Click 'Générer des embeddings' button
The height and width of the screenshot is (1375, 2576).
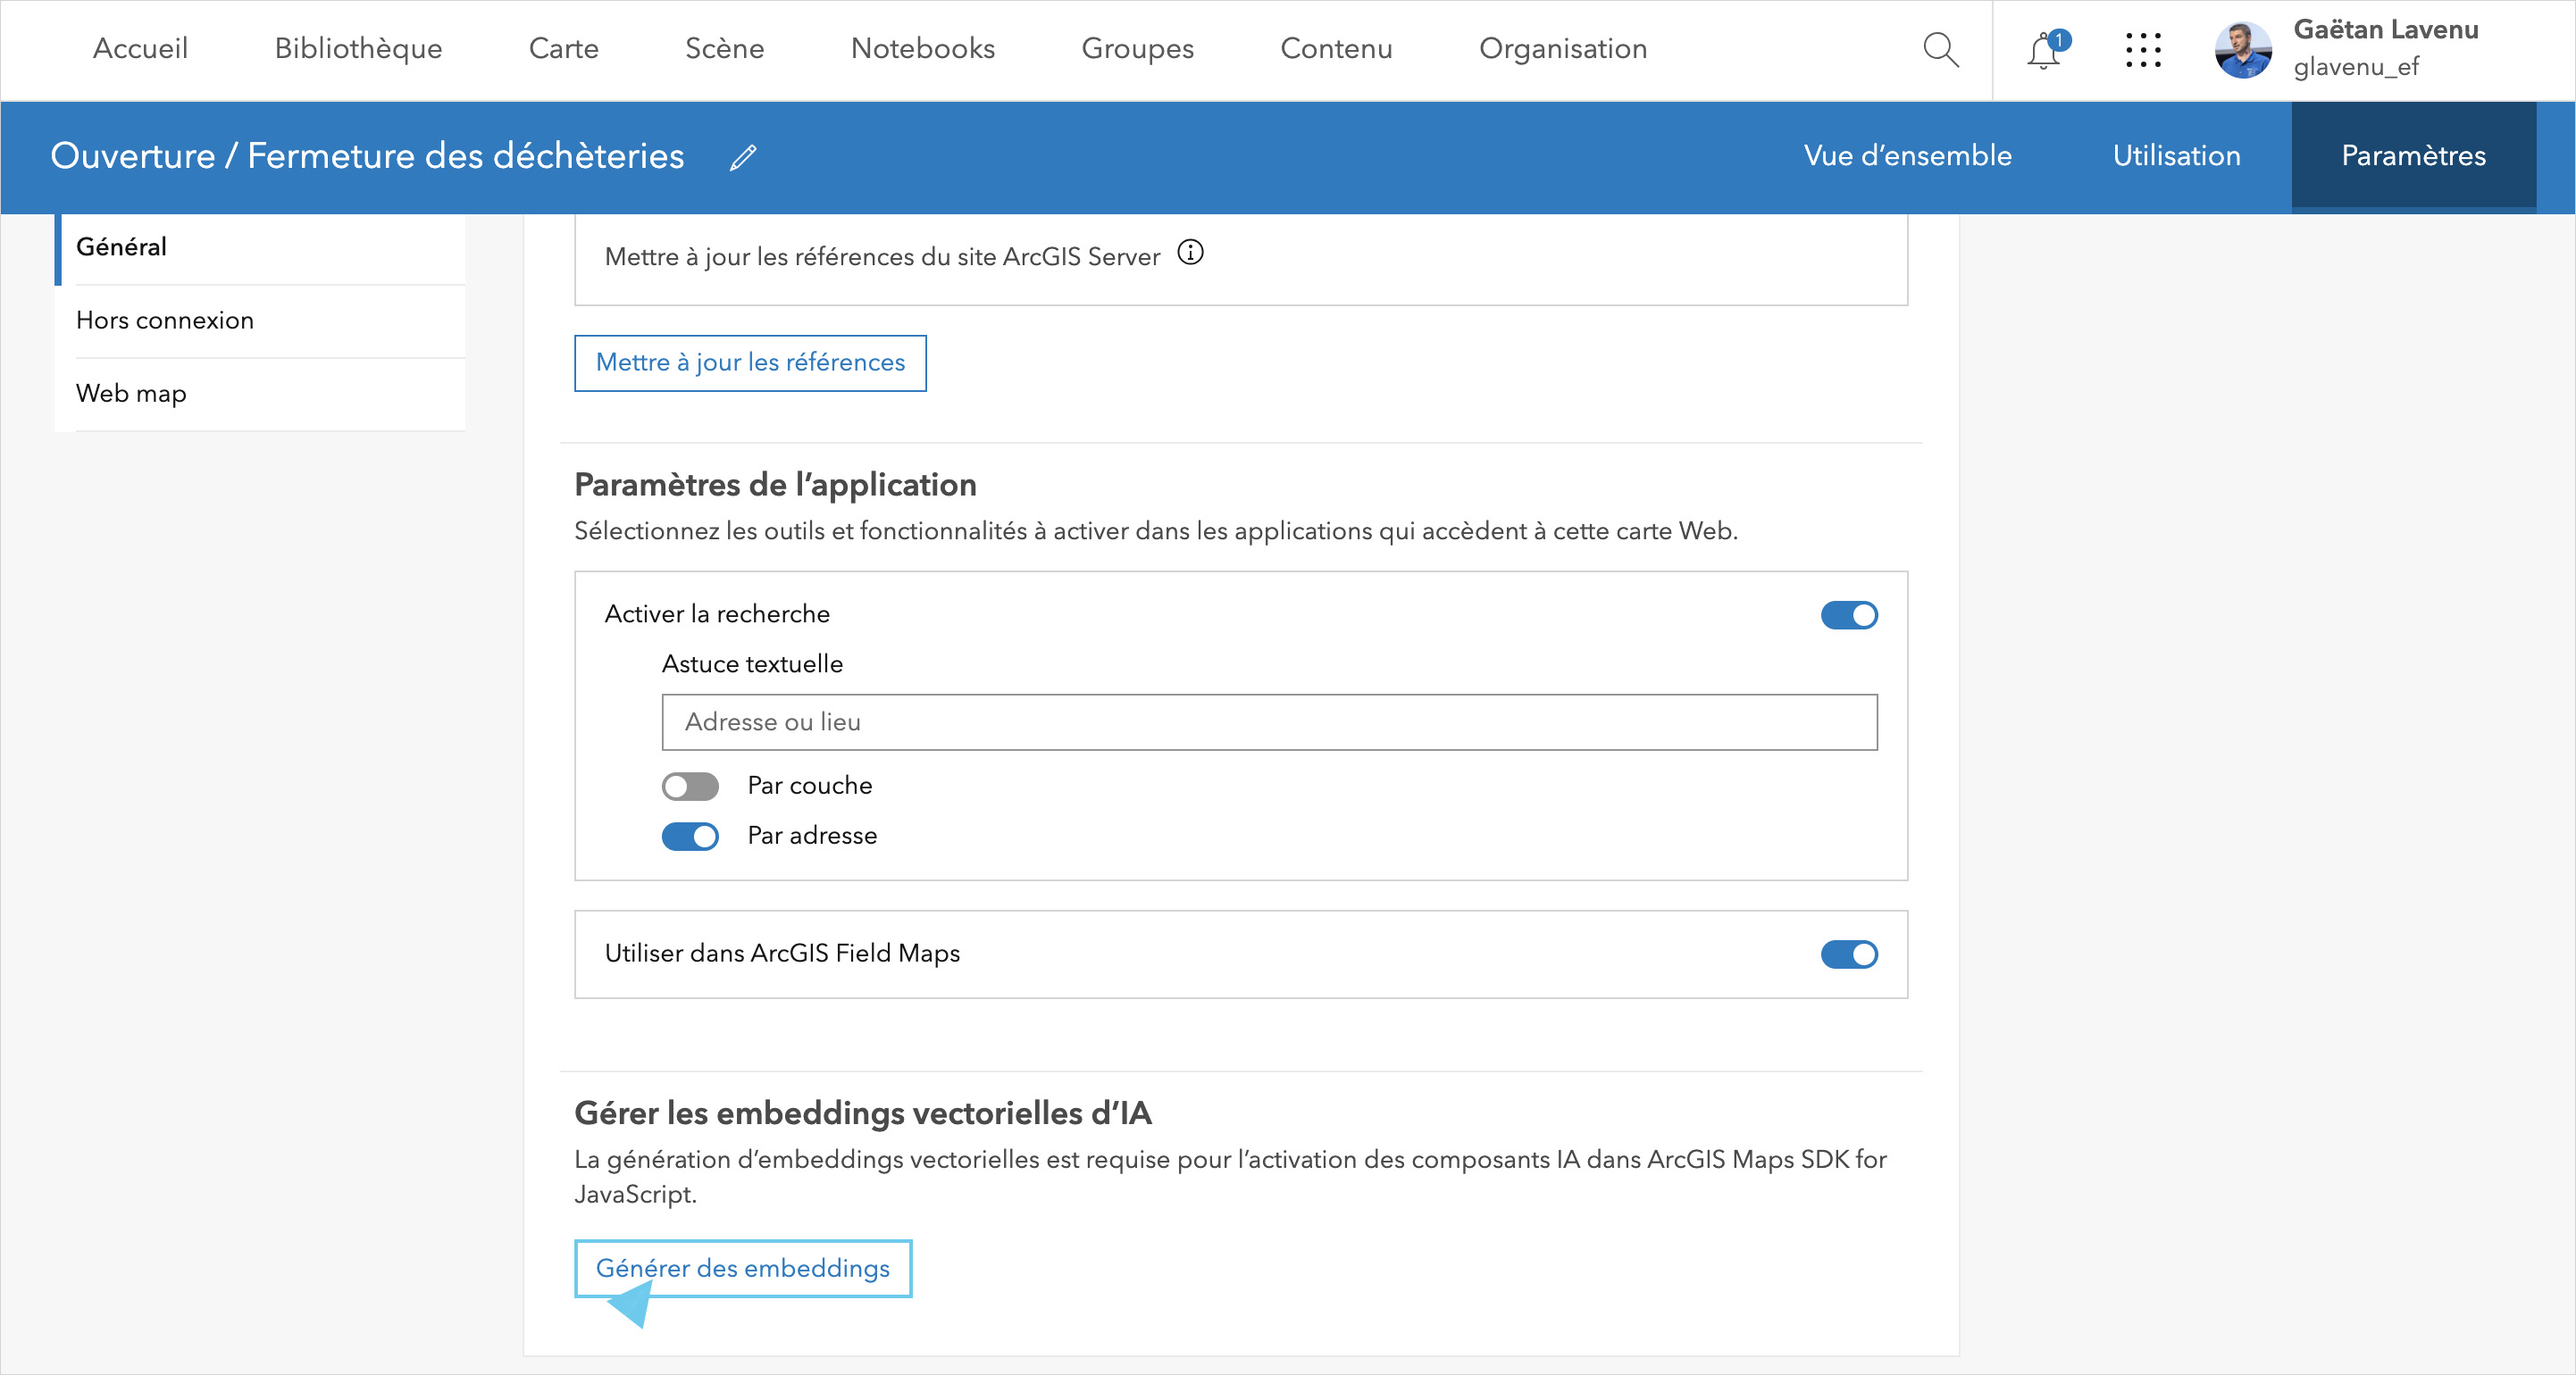743,1268
